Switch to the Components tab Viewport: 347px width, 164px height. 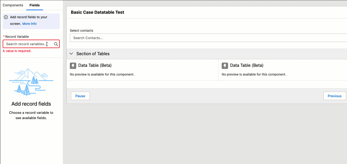(x=13, y=5)
